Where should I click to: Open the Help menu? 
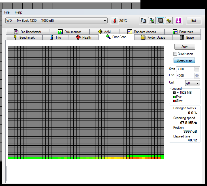(18, 12)
